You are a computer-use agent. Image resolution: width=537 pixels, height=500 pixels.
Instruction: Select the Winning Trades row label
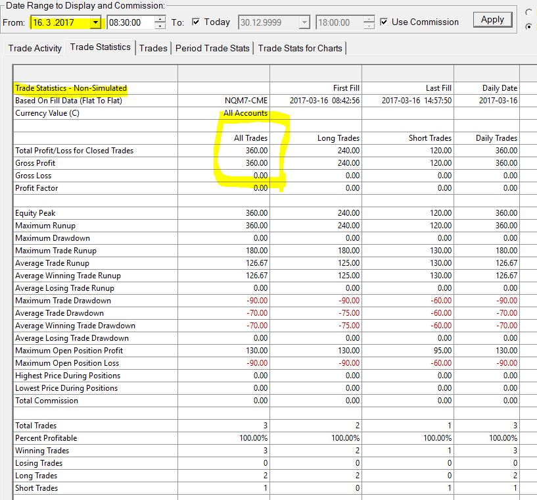click(x=42, y=451)
